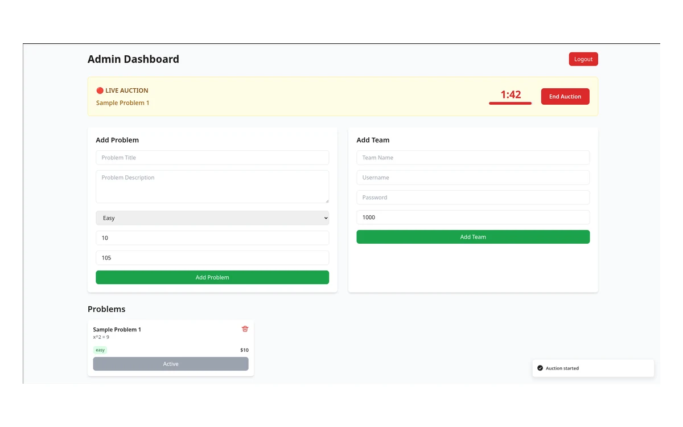Click the Problems section heading

pos(106,309)
